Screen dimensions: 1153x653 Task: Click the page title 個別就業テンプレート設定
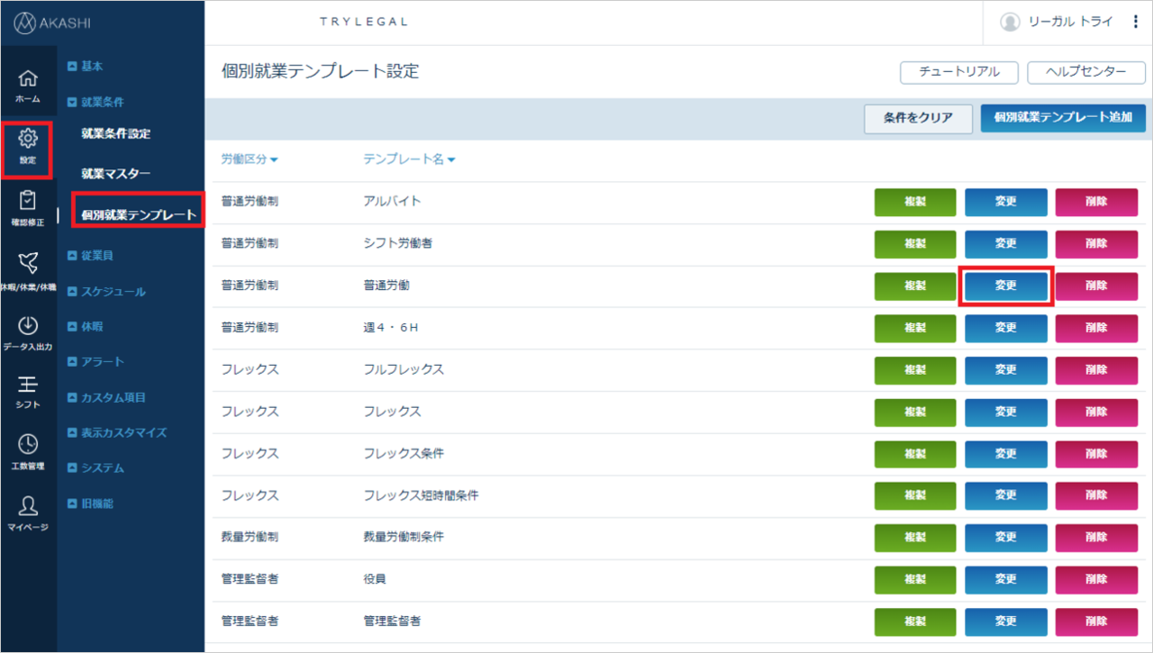click(321, 71)
